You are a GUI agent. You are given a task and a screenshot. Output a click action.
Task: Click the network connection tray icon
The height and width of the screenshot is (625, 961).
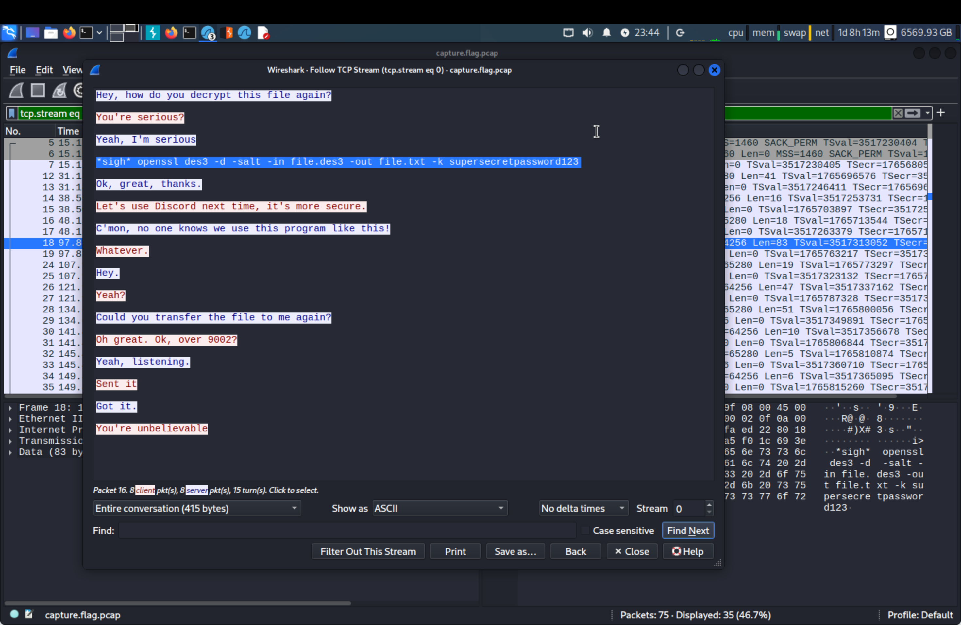(x=568, y=33)
